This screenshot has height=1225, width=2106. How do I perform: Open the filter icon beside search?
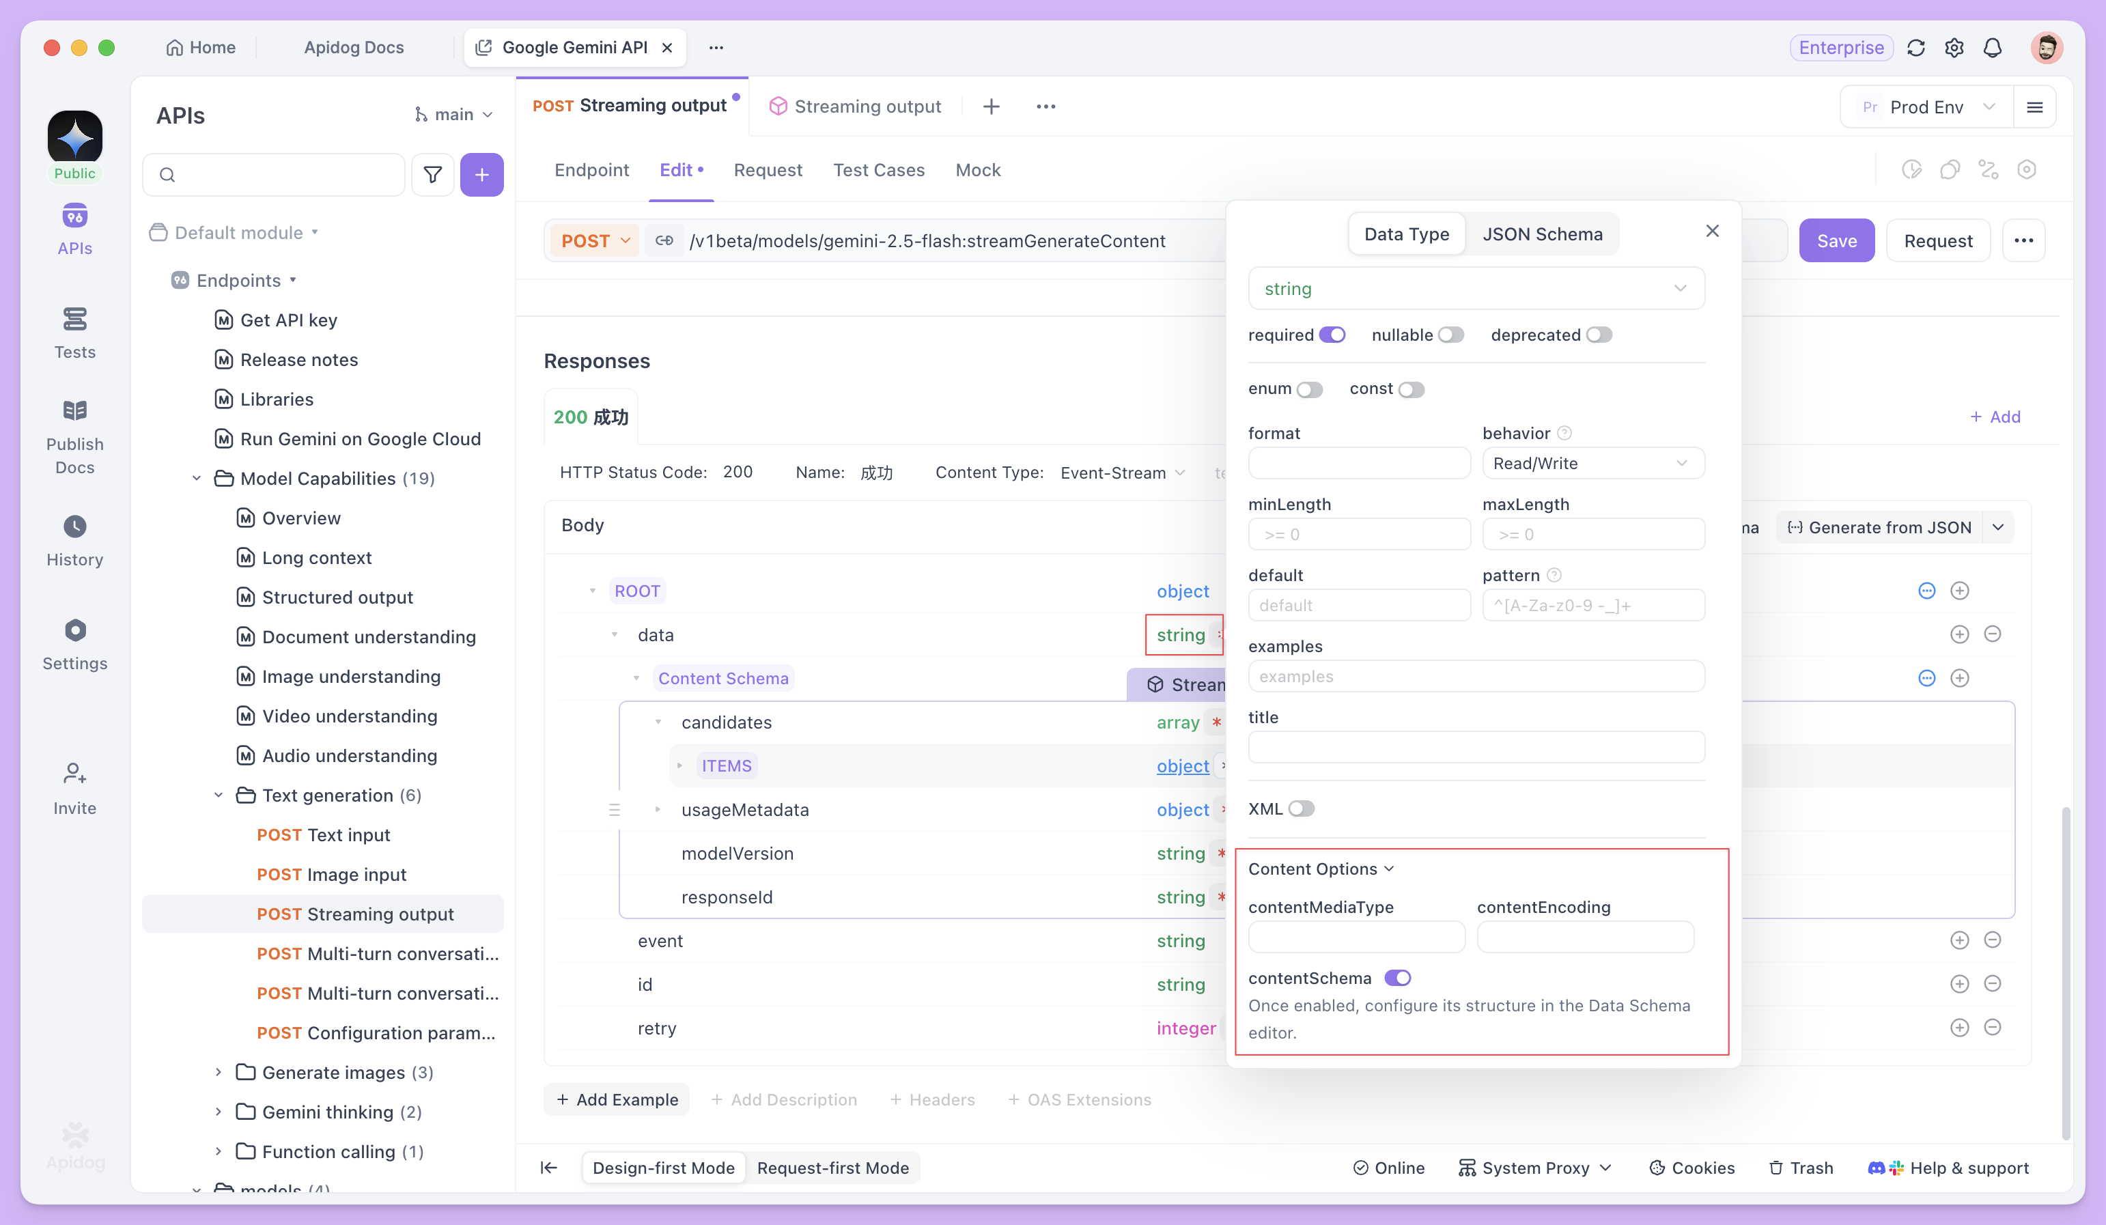tap(432, 175)
